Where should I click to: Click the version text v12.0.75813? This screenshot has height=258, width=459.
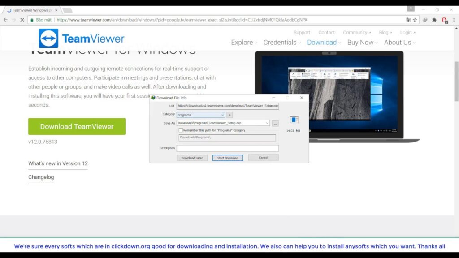pos(43,142)
